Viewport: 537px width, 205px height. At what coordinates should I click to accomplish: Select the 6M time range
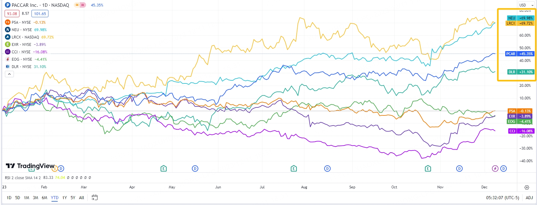(x=44, y=198)
